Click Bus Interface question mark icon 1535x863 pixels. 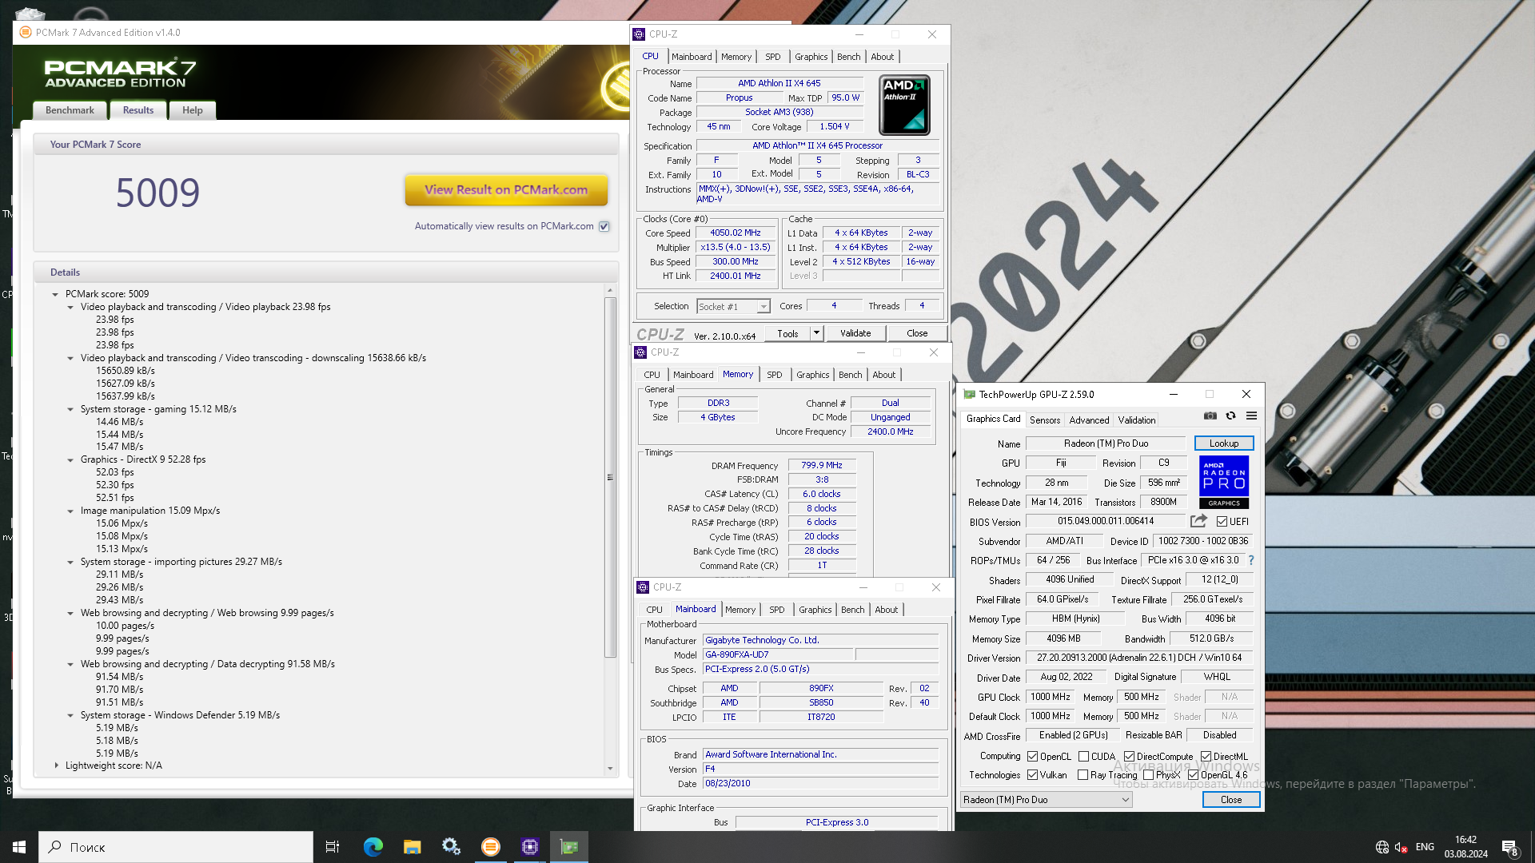1251,560
